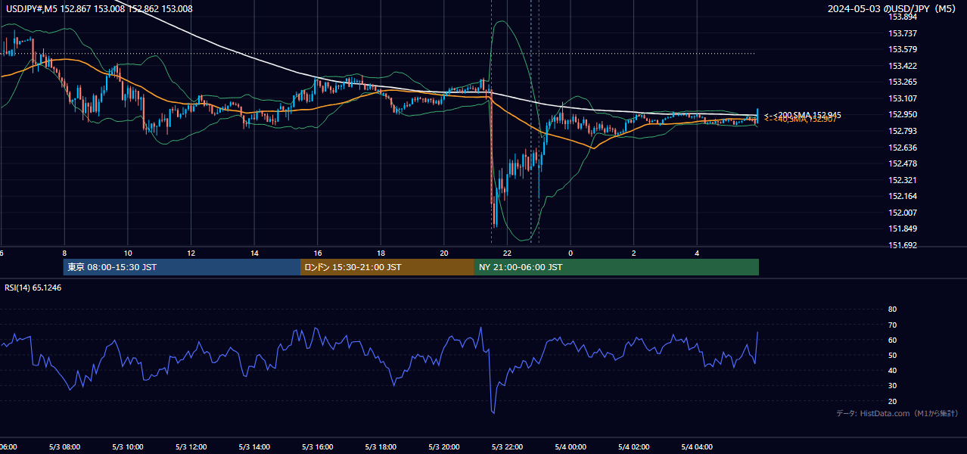Screen dimensions: 967x454
Task: Click bottom date label 5/4 02:00
Action: pos(634,447)
